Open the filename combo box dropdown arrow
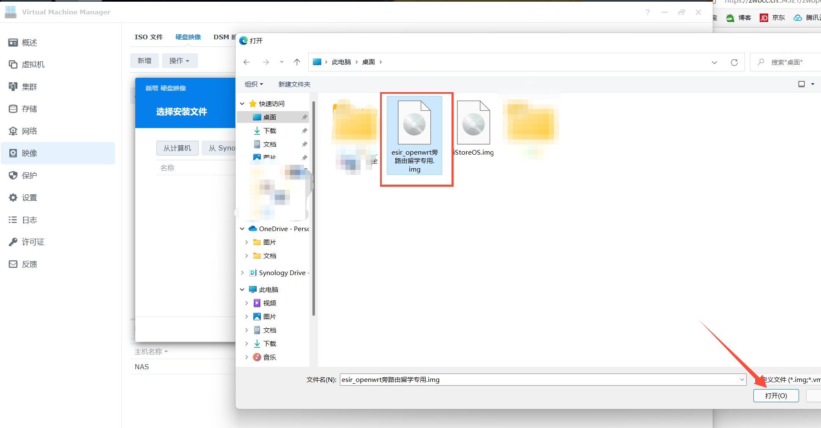The image size is (821, 428). click(x=742, y=379)
